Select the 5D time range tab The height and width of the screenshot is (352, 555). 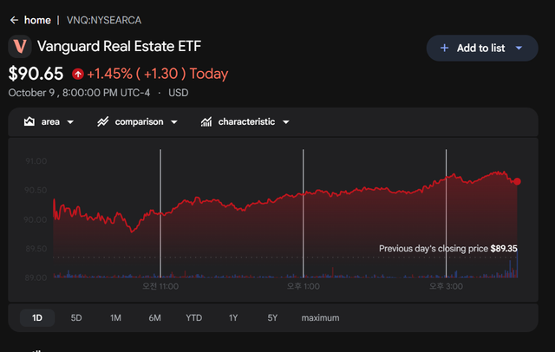(76, 317)
